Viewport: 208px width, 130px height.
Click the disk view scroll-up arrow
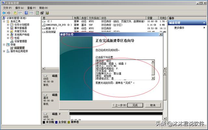(165, 74)
